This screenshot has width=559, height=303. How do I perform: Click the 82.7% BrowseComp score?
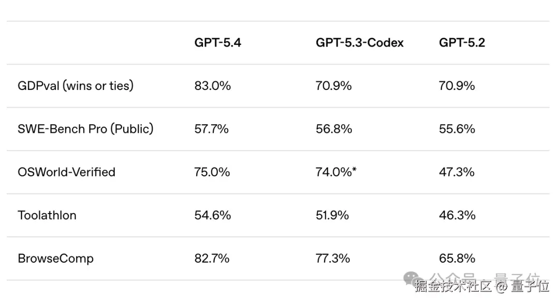point(212,259)
